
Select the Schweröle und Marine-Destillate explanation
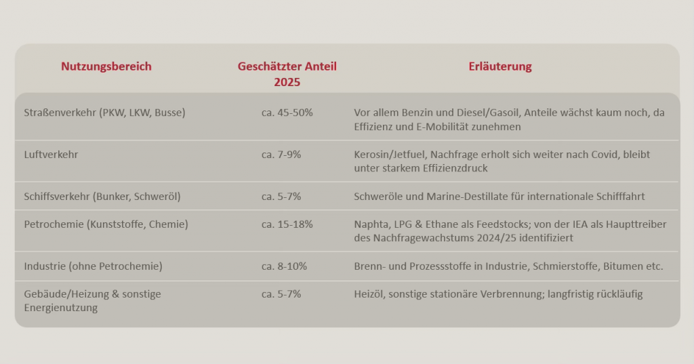(x=499, y=197)
